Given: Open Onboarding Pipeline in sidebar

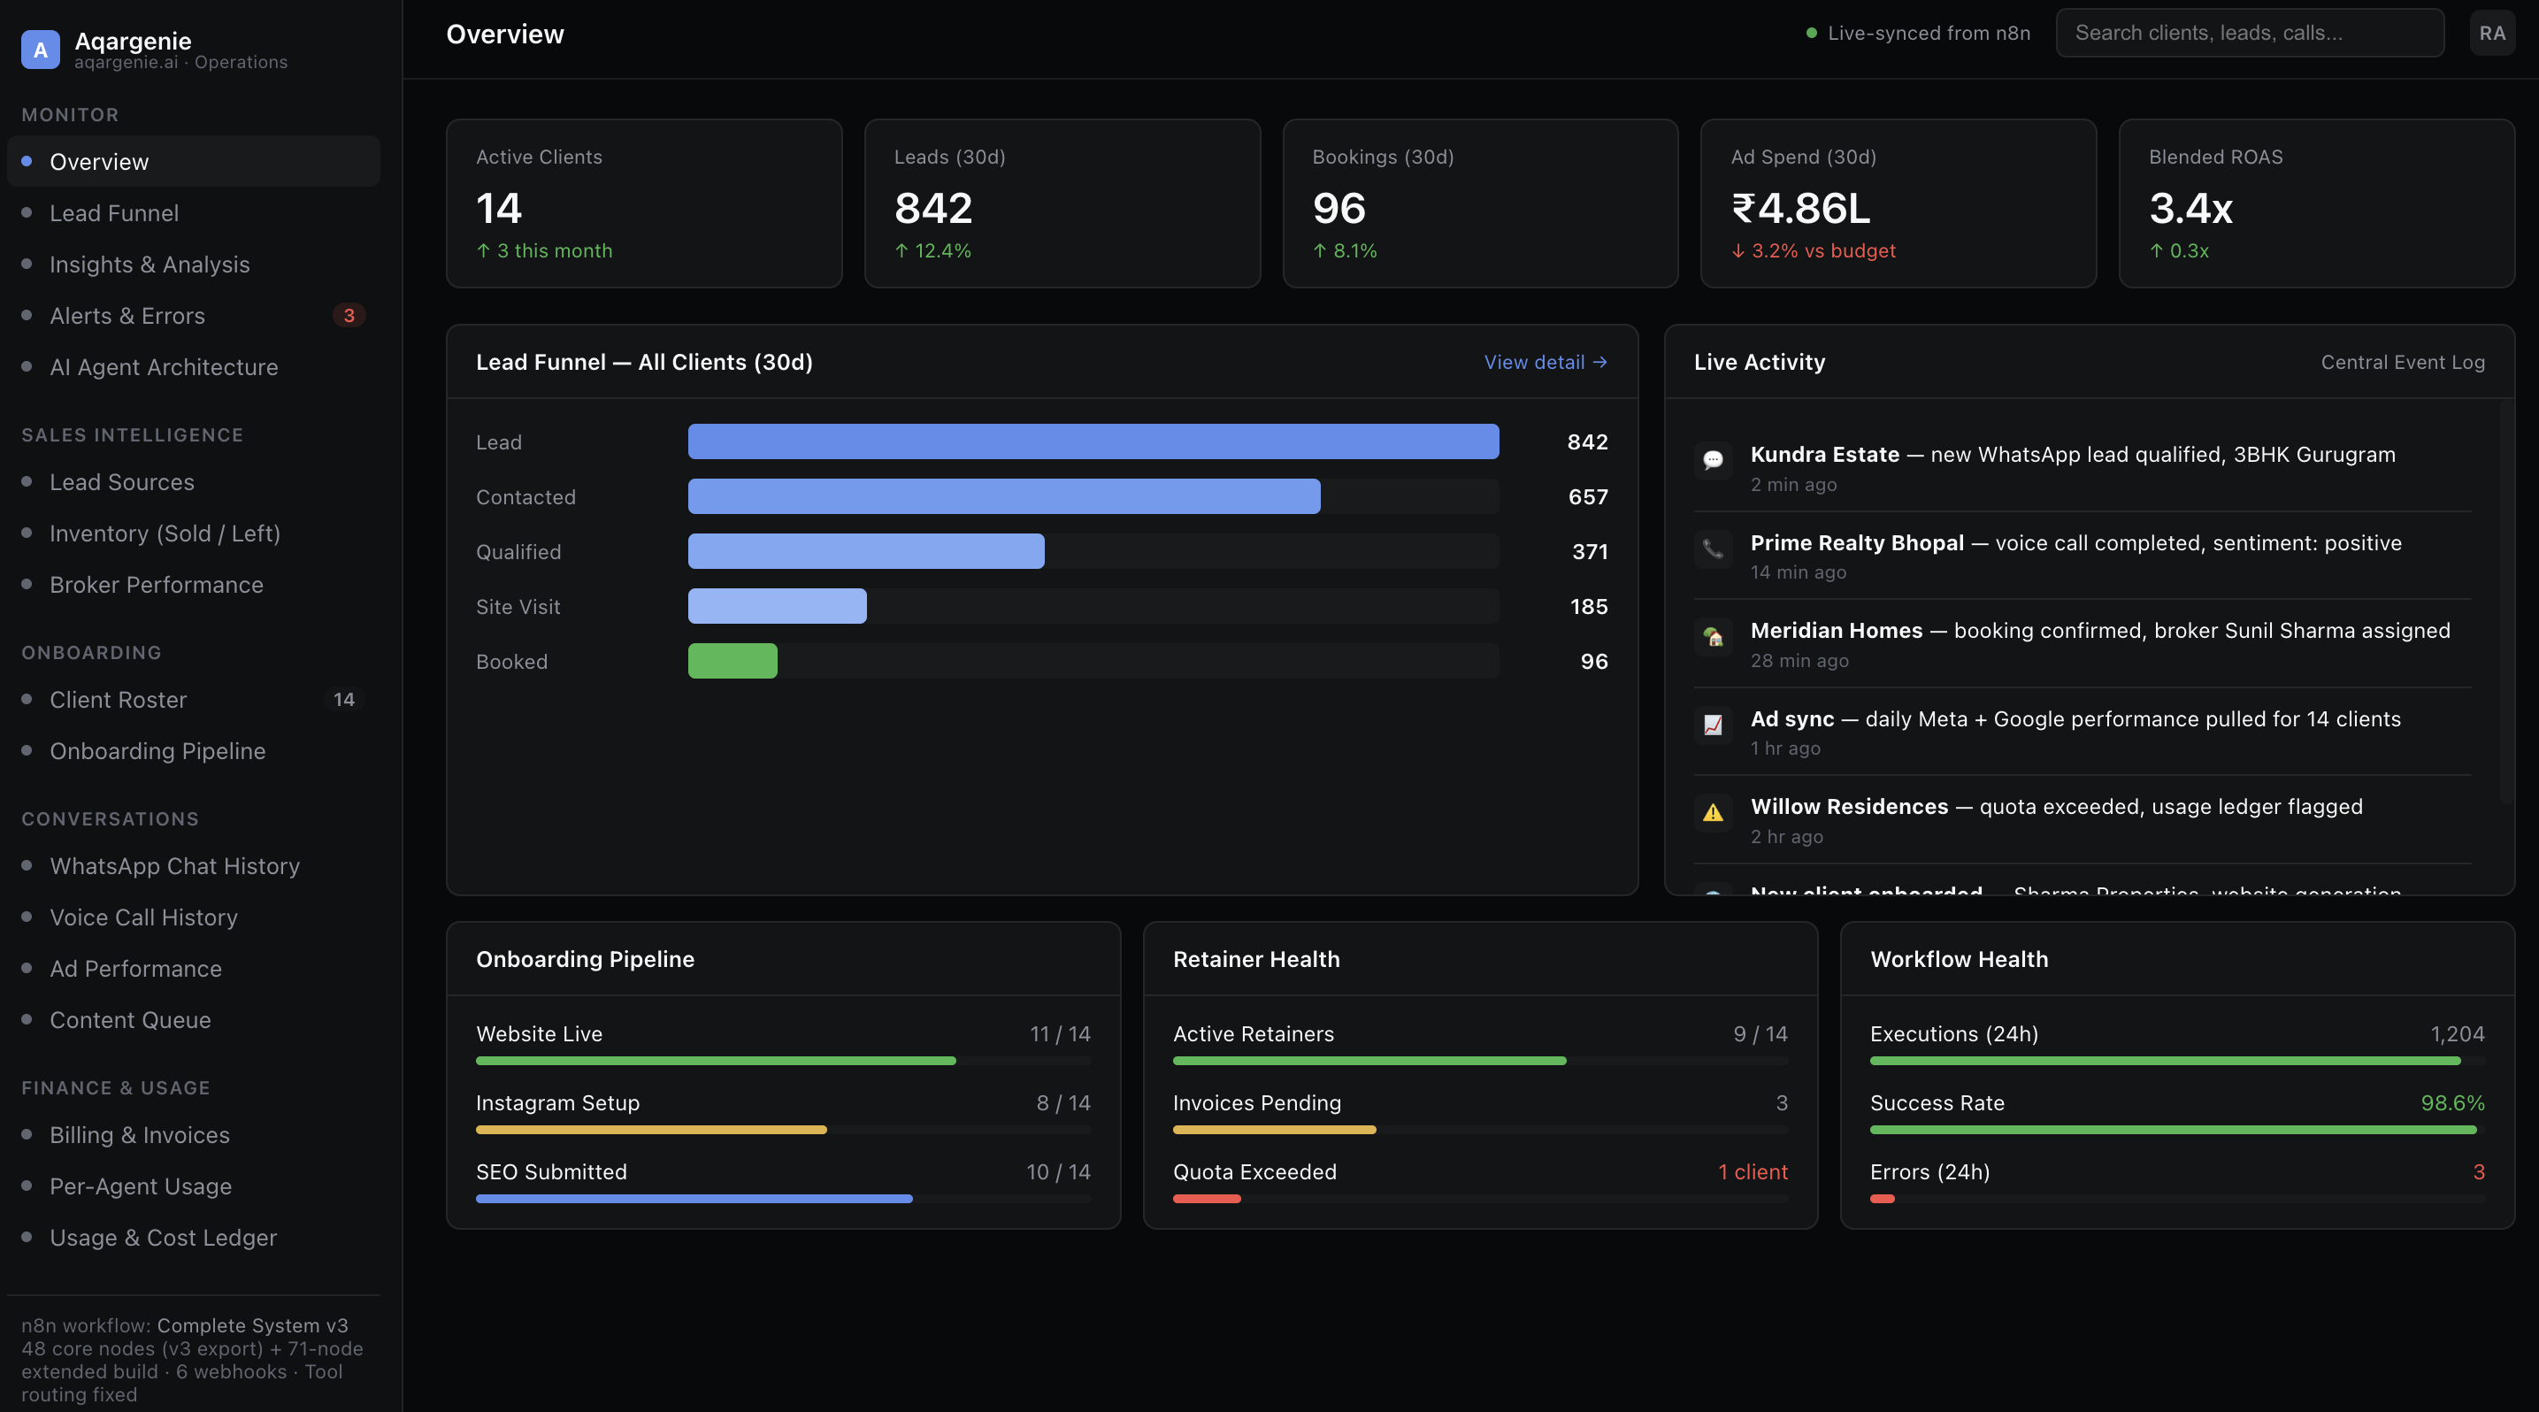Looking at the screenshot, I should (193, 751).
